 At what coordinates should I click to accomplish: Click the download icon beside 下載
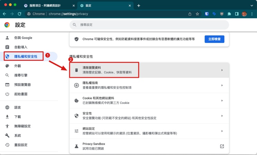pyautogui.click(x=7, y=117)
